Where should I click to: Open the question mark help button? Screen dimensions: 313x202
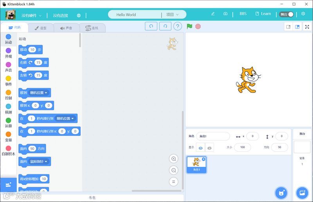click(178, 26)
